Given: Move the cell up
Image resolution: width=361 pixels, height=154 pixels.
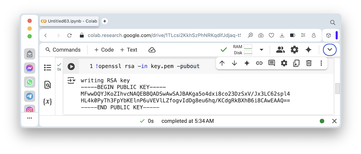Looking at the screenshot, I should 222,63.
